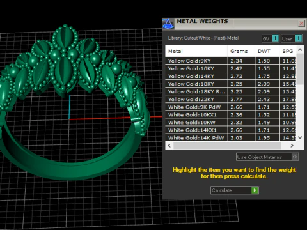The height and width of the screenshot is (230, 307).
Task: Select the White Gold:14K PdW row
Action: tap(231, 137)
